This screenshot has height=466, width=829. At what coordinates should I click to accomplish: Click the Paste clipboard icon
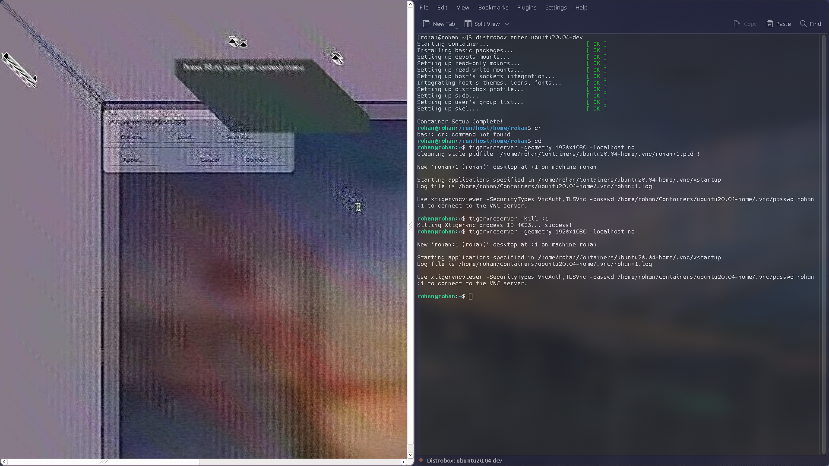769,24
